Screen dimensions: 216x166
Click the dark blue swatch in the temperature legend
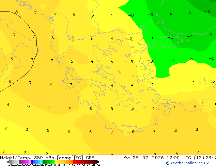[x=32, y=162]
